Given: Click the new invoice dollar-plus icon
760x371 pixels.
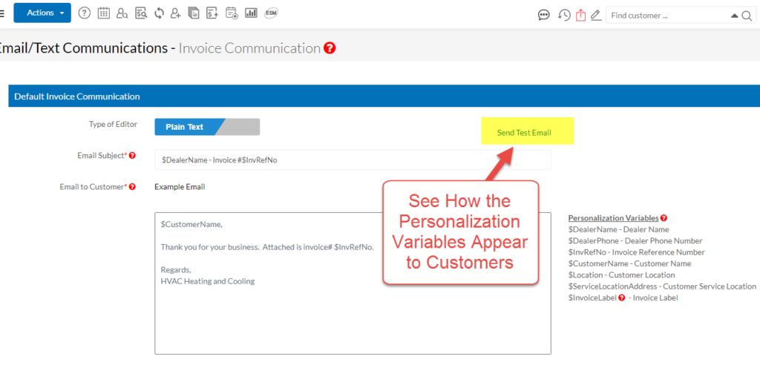Looking at the screenshot, I should coord(212,13).
